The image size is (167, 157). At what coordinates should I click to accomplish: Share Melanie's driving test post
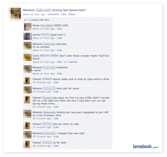[72, 14]
